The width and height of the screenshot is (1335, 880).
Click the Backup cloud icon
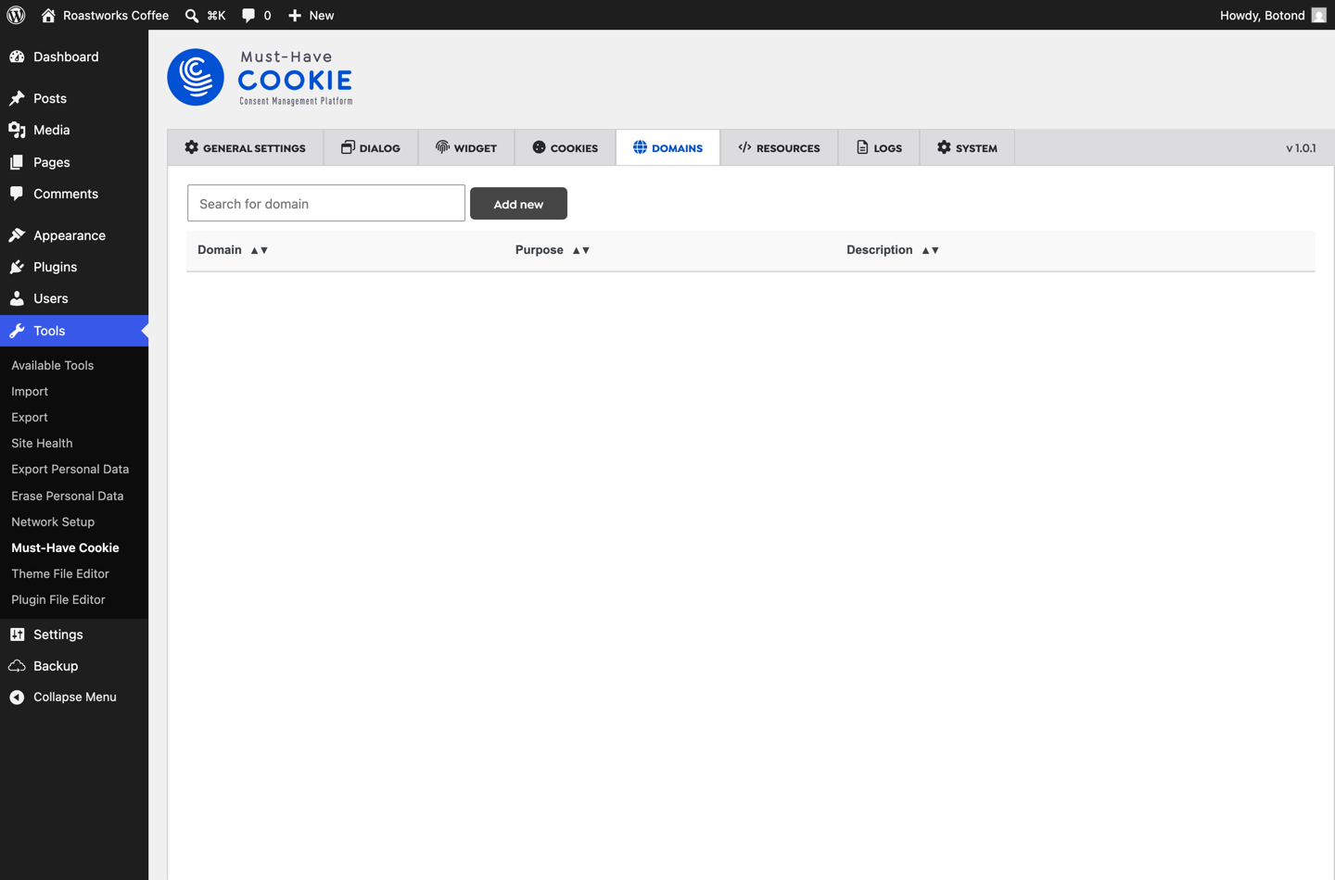tap(17, 666)
